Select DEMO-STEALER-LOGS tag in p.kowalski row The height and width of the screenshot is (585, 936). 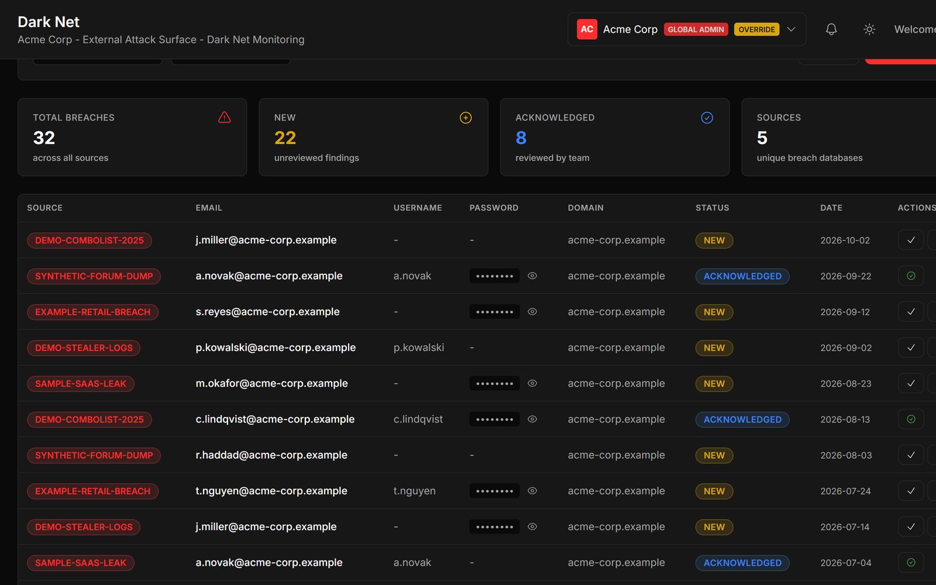[x=84, y=347]
